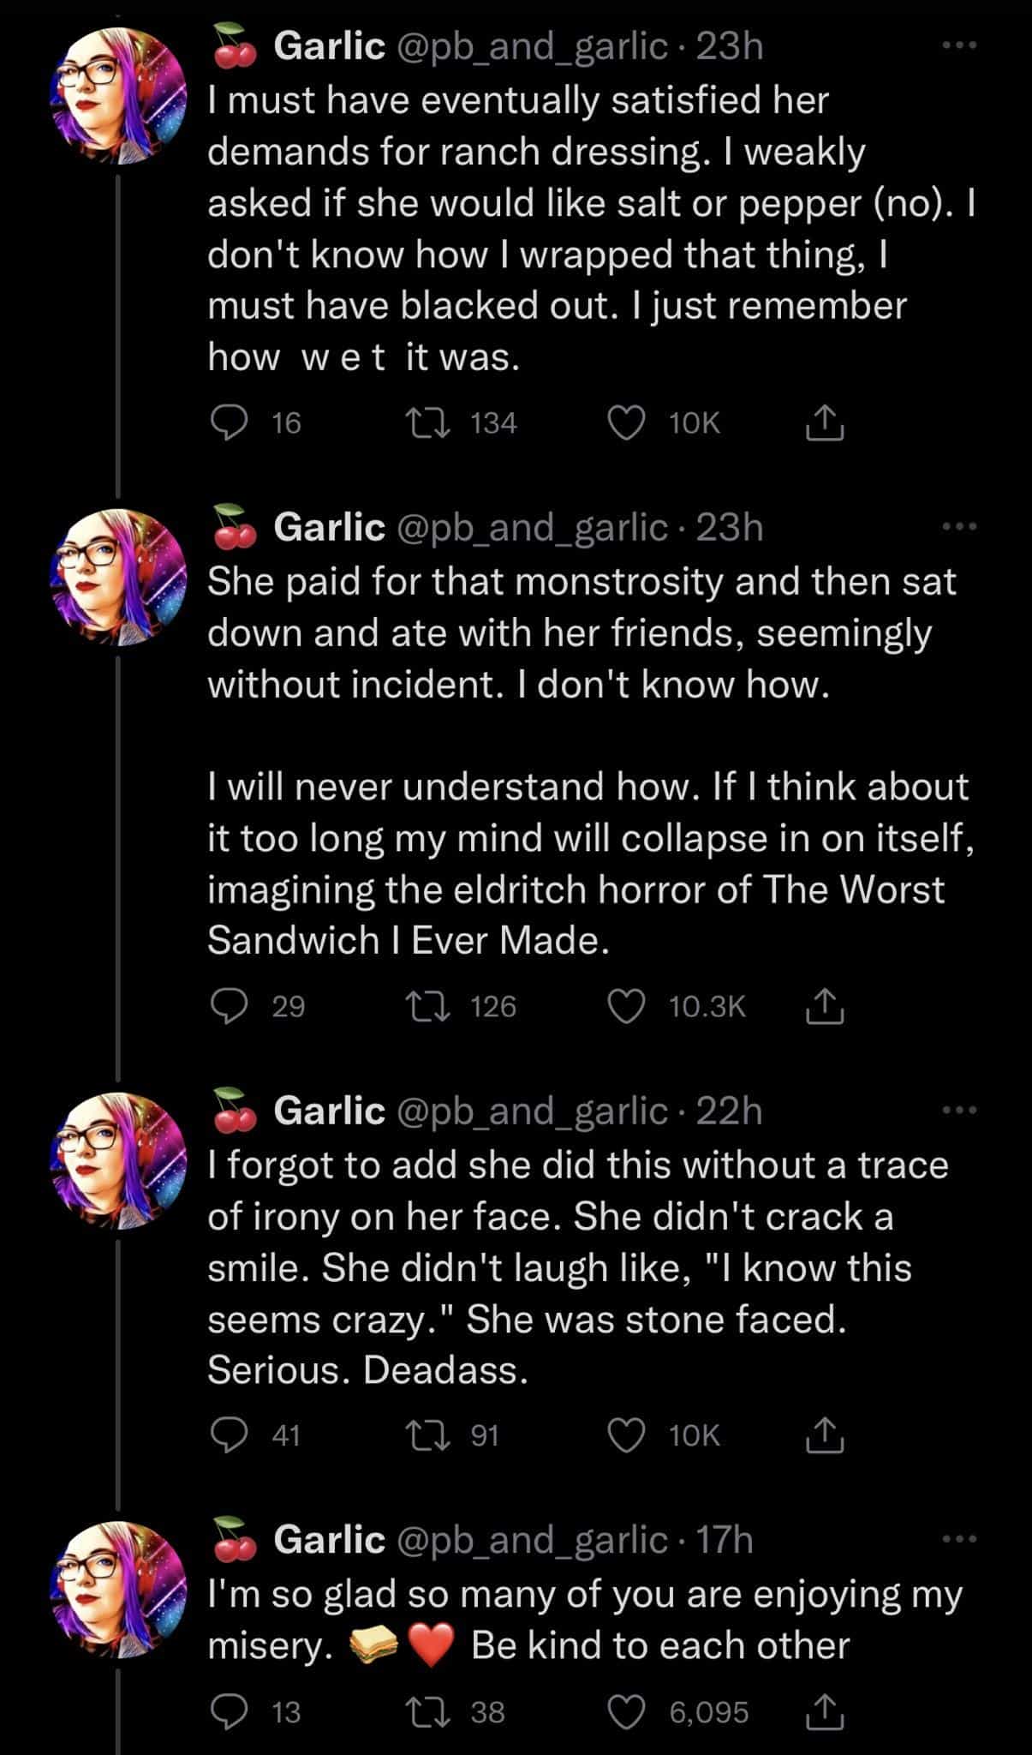Share the "enjoying my misery" tweet
This screenshot has height=1755, width=1032.
tap(825, 1711)
